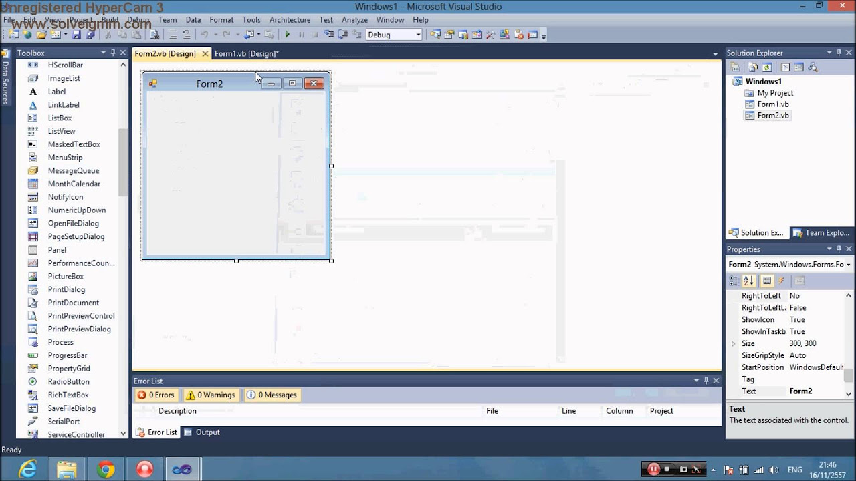
Task: Toggle the 0 Errors filter
Action: click(x=156, y=395)
